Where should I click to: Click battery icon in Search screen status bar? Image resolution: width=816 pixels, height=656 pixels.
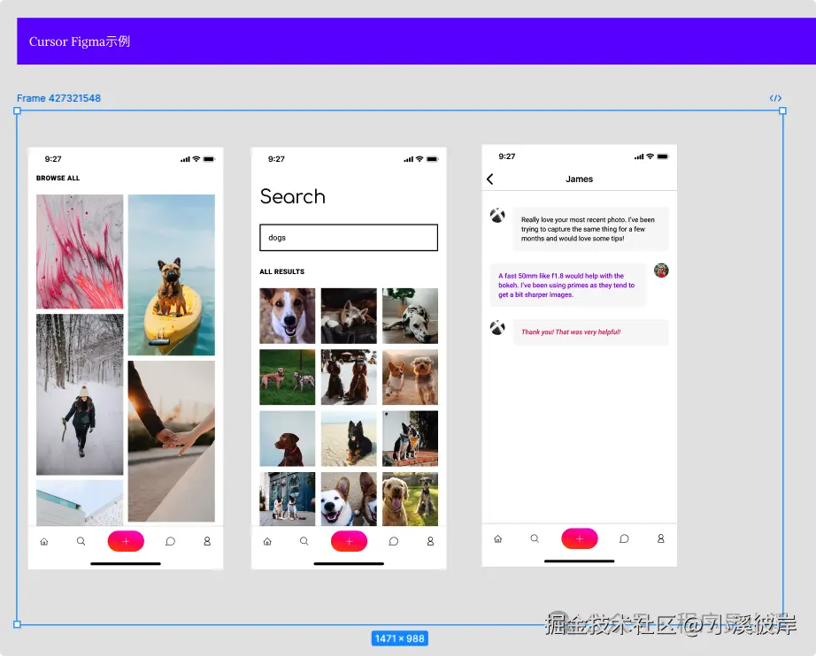click(x=433, y=159)
